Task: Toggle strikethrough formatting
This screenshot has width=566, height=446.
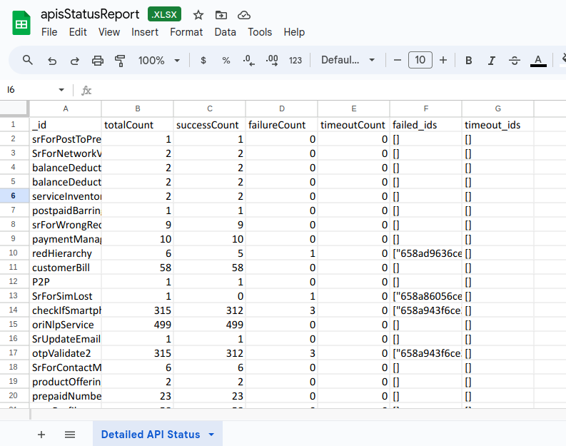Action: [x=515, y=61]
